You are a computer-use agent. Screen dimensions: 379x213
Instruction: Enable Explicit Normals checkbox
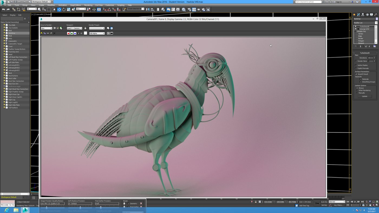coord(356,68)
